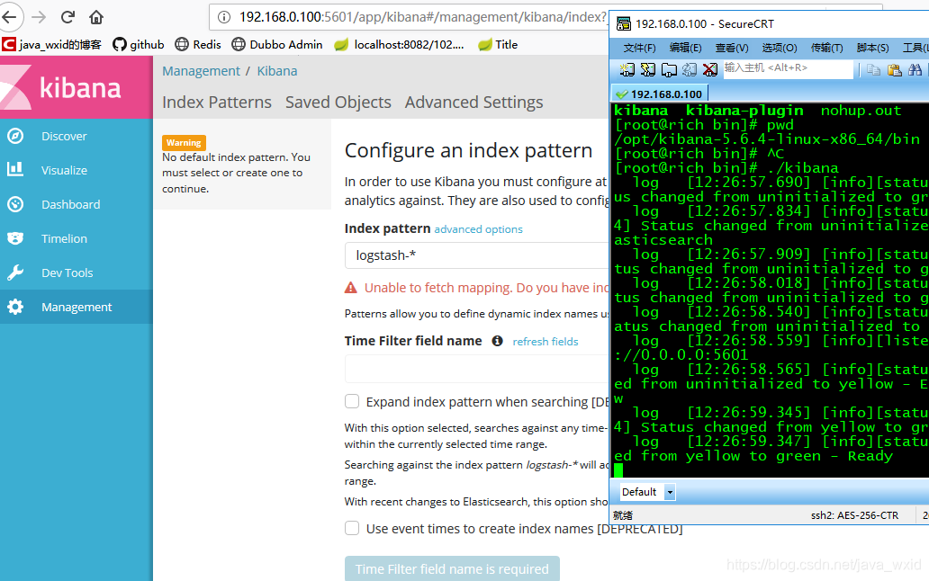
Task: Click advanced options link
Action: point(479,229)
